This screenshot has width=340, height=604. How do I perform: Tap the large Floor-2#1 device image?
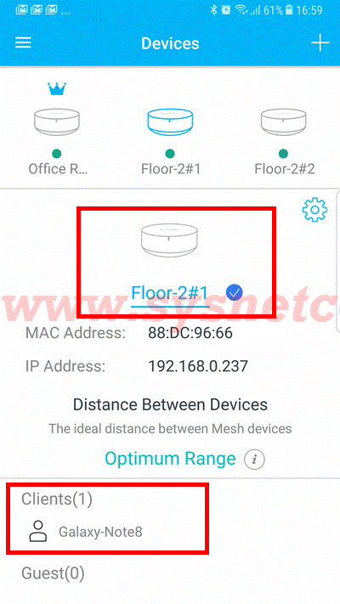[x=170, y=242]
